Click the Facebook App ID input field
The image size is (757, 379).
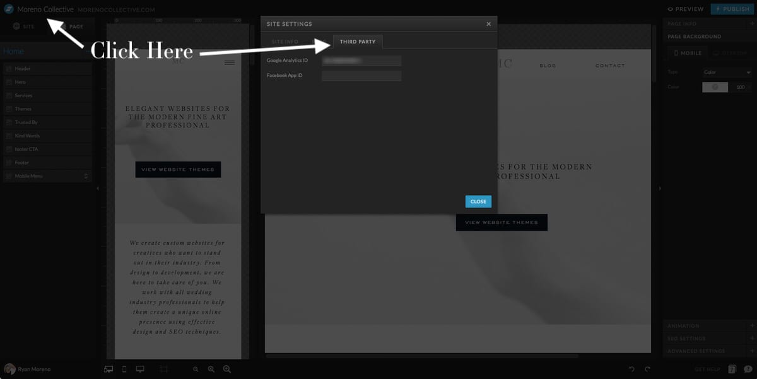point(361,74)
